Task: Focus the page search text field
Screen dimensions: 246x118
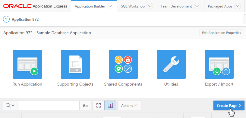Action: pos(49,105)
